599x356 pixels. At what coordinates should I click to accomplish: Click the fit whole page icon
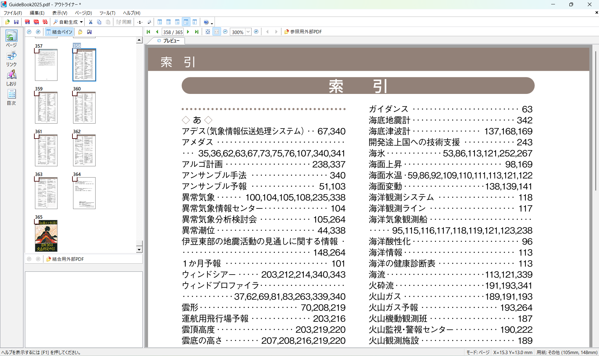(x=208, y=32)
